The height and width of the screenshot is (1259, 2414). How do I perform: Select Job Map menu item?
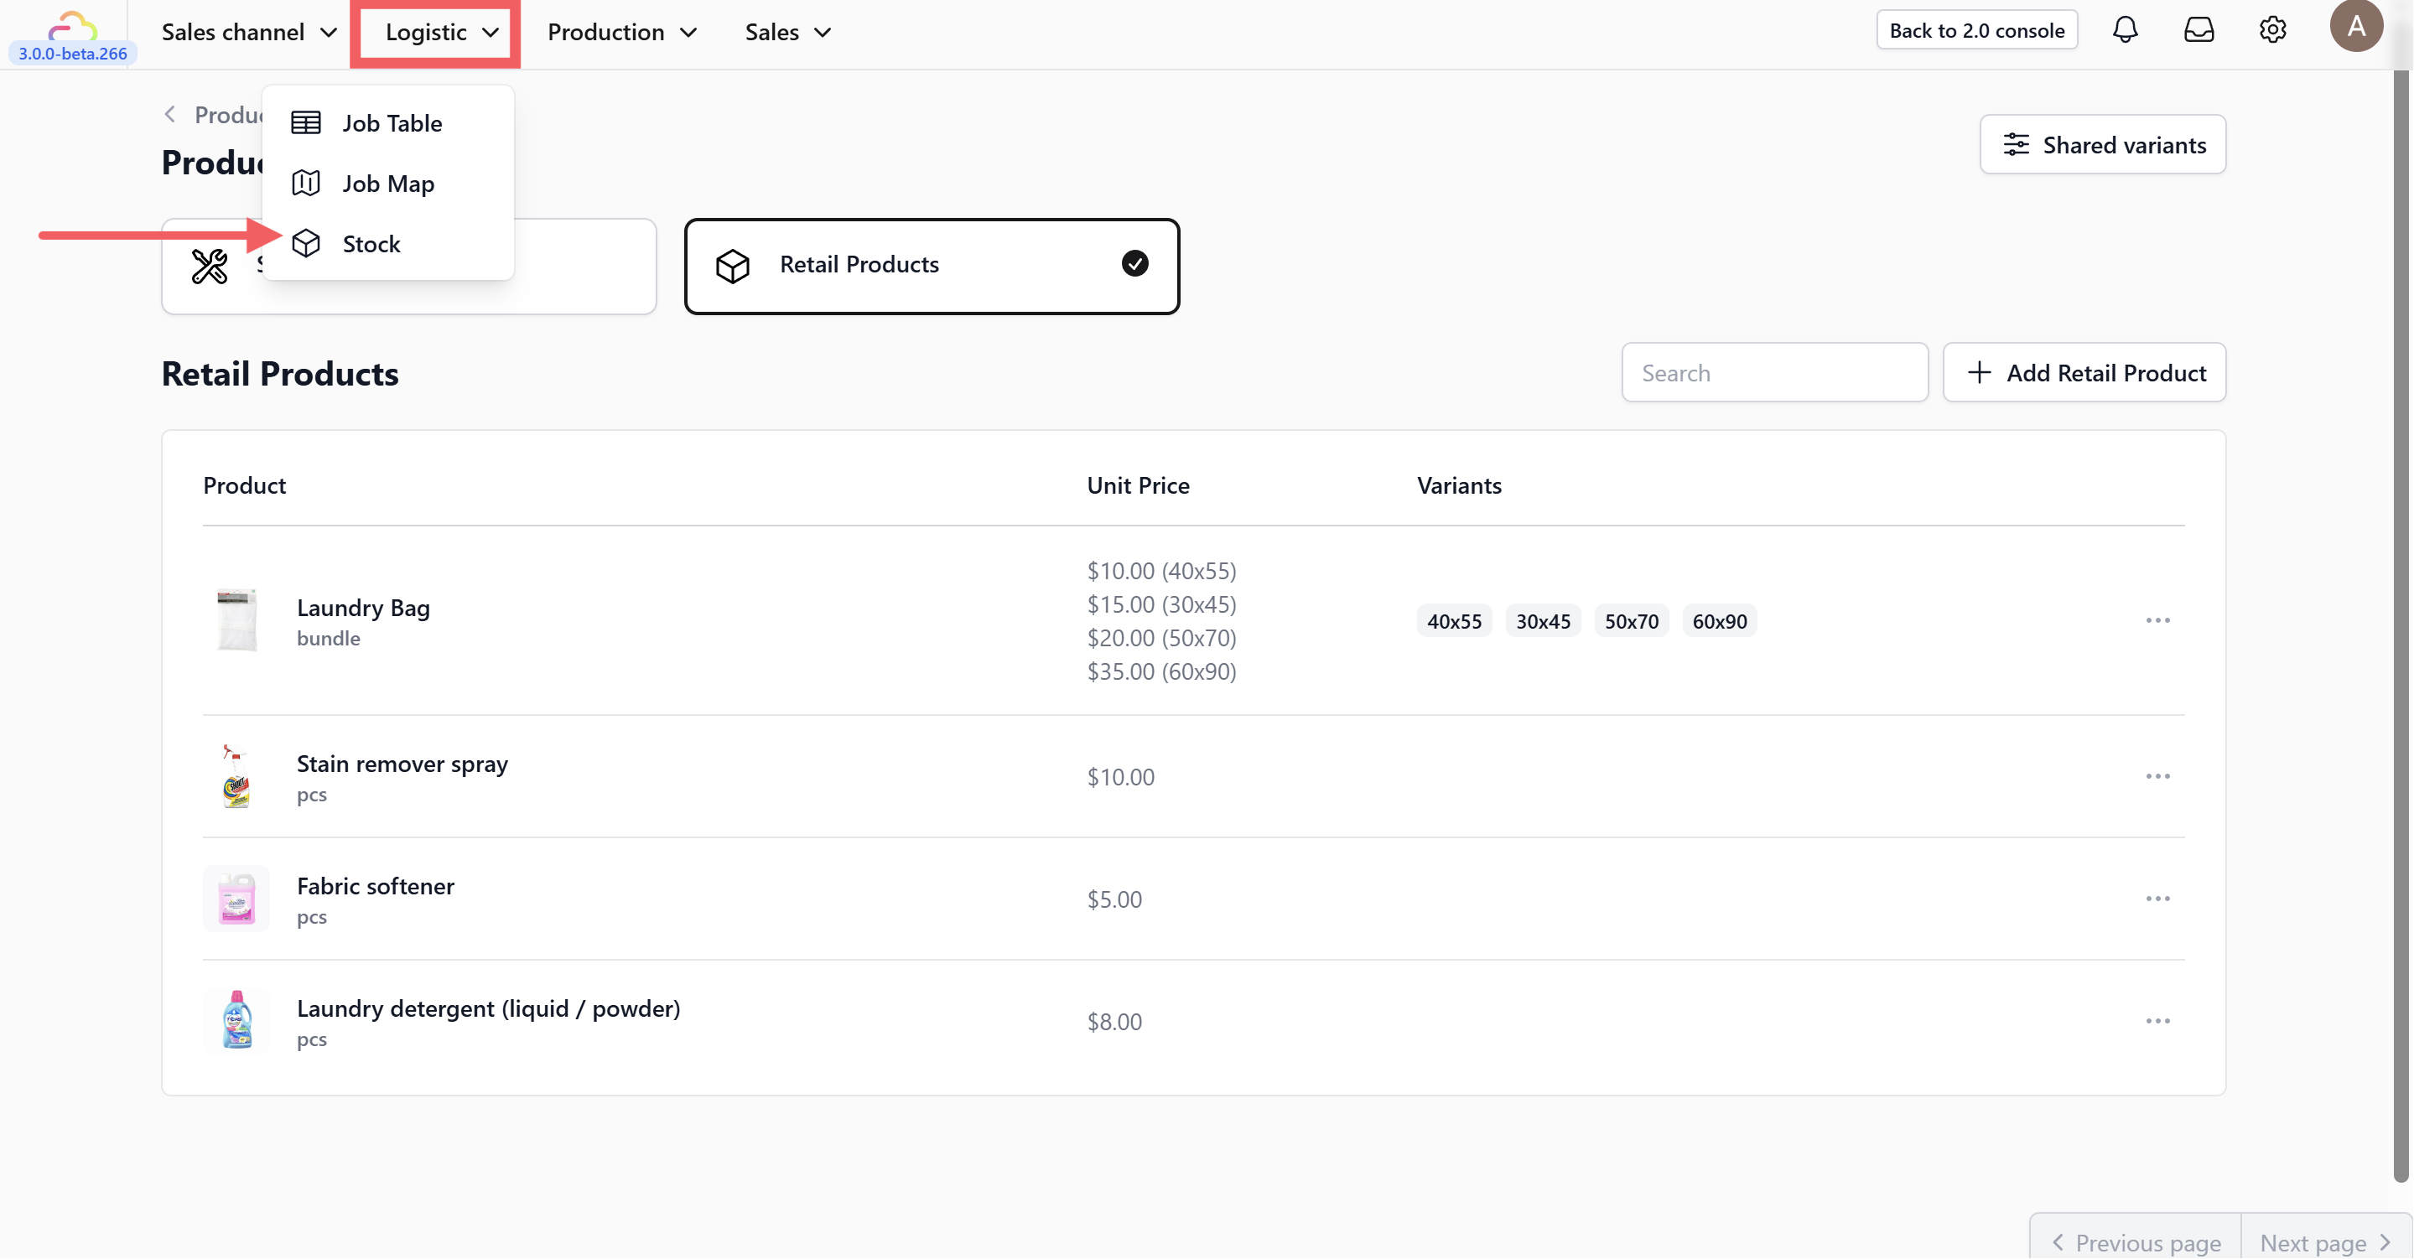coord(388,184)
